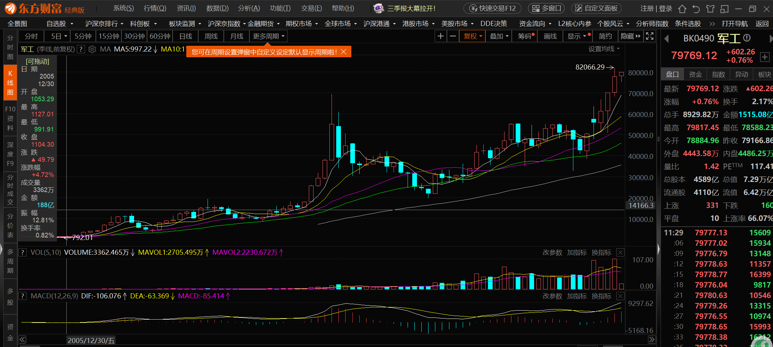773x347 pixels.
Task: Click the home icon in title bar
Action: [682, 9]
